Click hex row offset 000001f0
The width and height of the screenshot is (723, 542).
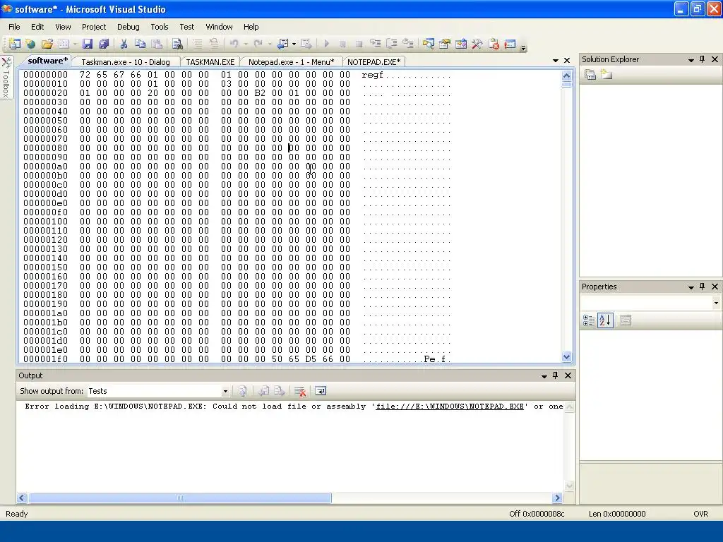46,359
